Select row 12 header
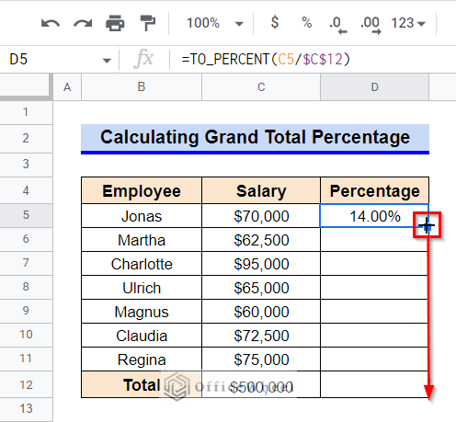 (x=26, y=384)
